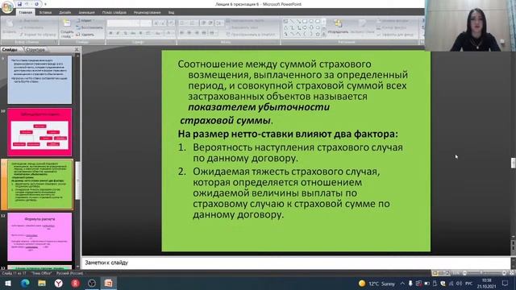Open the Вид ribbon tab
This screenshot has width=516, height=290.
(x=171, y=13)
